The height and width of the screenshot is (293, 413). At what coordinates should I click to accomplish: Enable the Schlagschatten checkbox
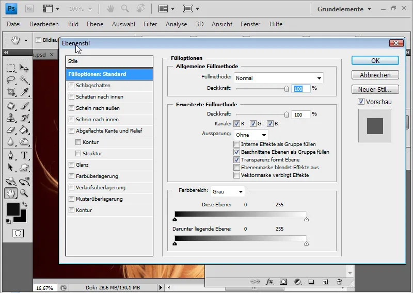tap(71, 85)
